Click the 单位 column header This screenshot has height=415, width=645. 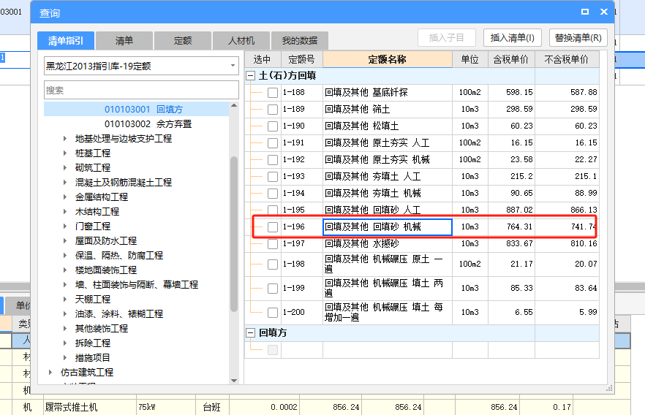click(x=470, y=60)
